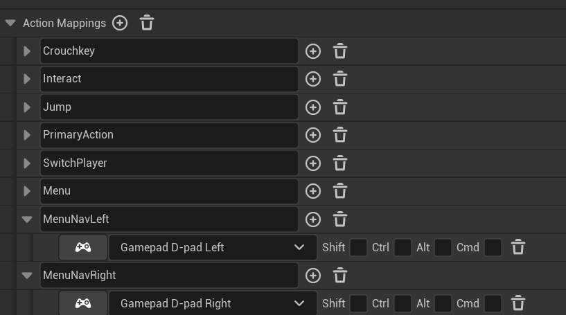Add key binding to Crouchkey mapping

tap(313, 51)
